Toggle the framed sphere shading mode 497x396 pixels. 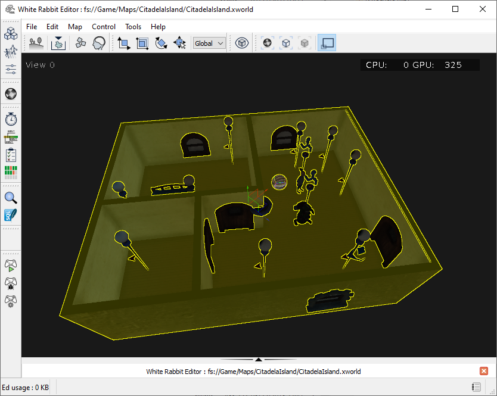[267, 43]
